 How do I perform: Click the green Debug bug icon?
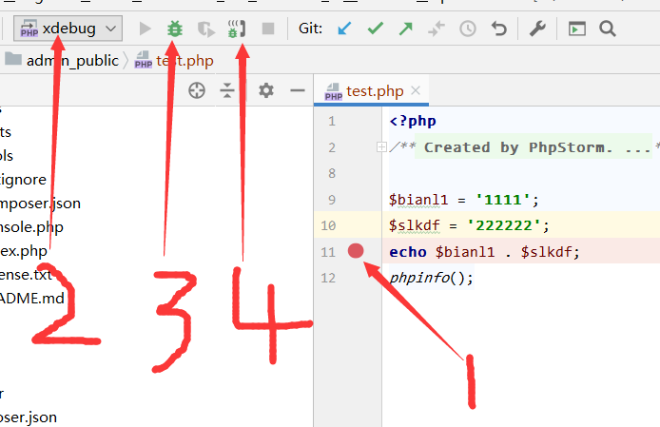174,29
